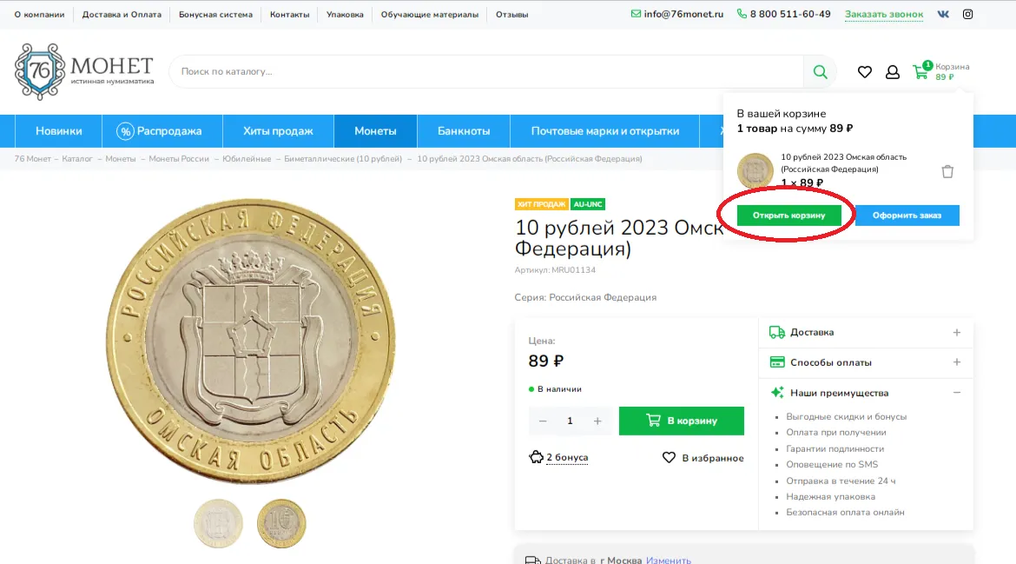Decrease quantity with the minus stepper

pos(543,421)
